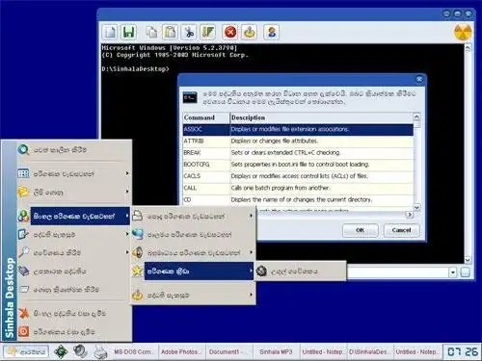Click start menu item with orange X icon

click(x=74, y=313)
